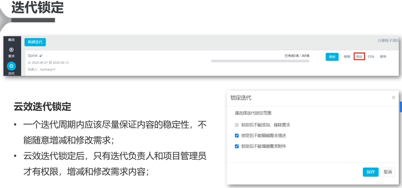Click the 锁定 link for Sprint
The height and width of the screenshot is (188, 402).
click(359, 57)
